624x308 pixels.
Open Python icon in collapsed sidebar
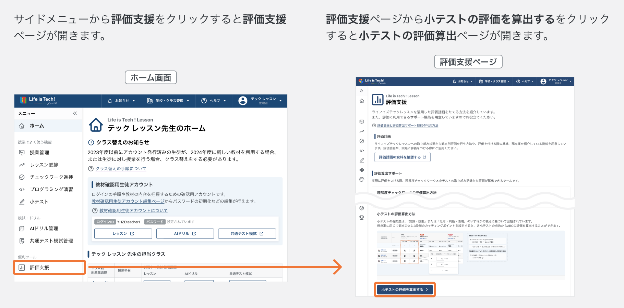coord(362,170)
